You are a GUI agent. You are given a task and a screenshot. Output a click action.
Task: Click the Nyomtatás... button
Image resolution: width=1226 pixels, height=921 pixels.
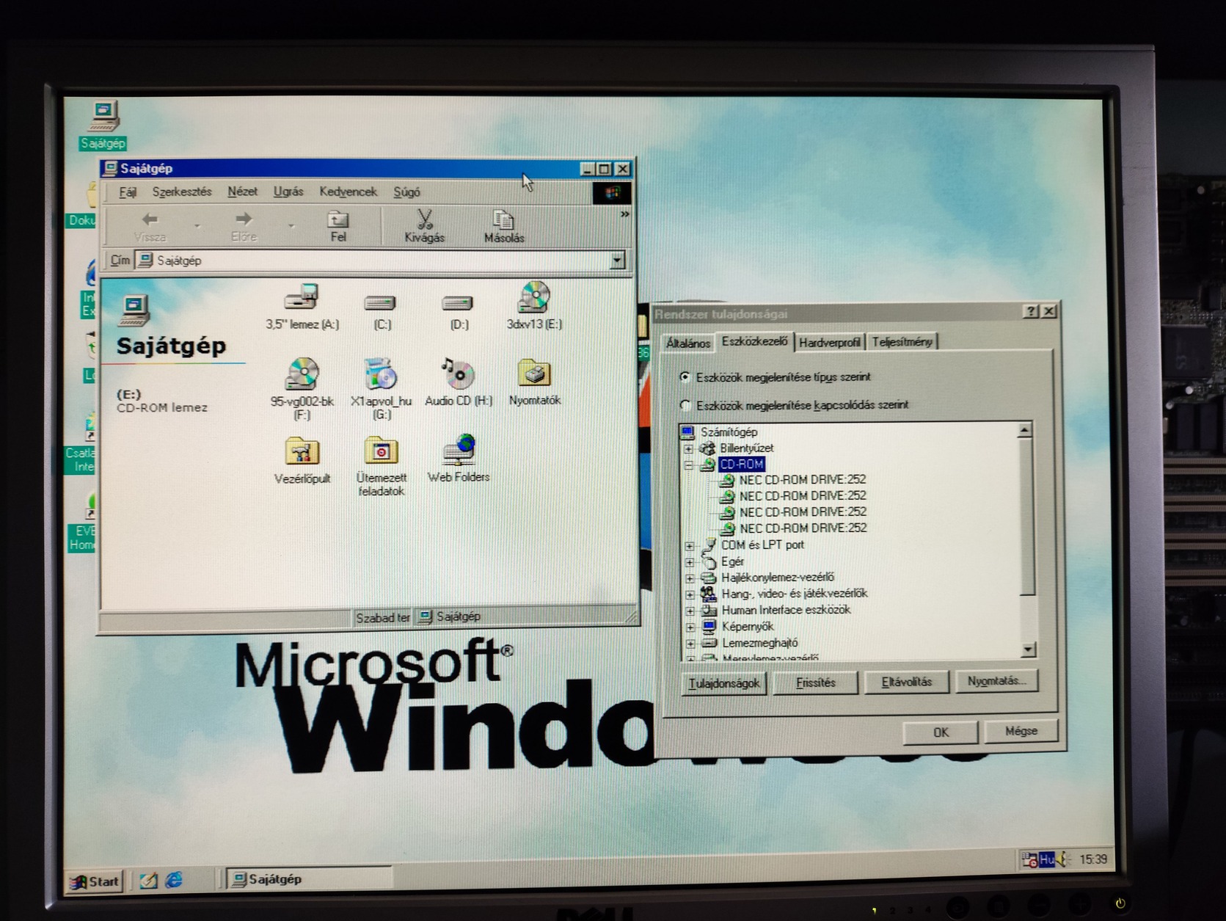996,681
